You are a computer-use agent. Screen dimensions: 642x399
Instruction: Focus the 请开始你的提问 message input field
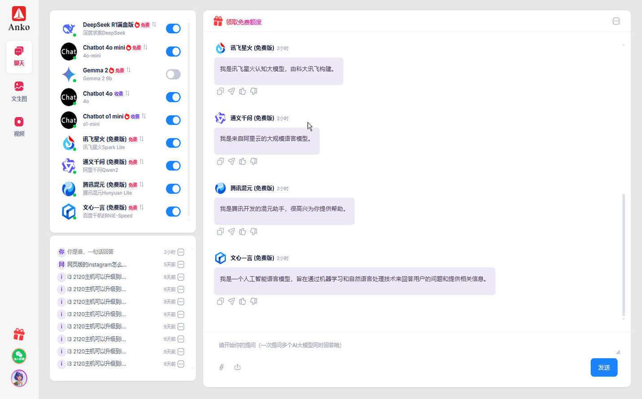coord(417,345)
